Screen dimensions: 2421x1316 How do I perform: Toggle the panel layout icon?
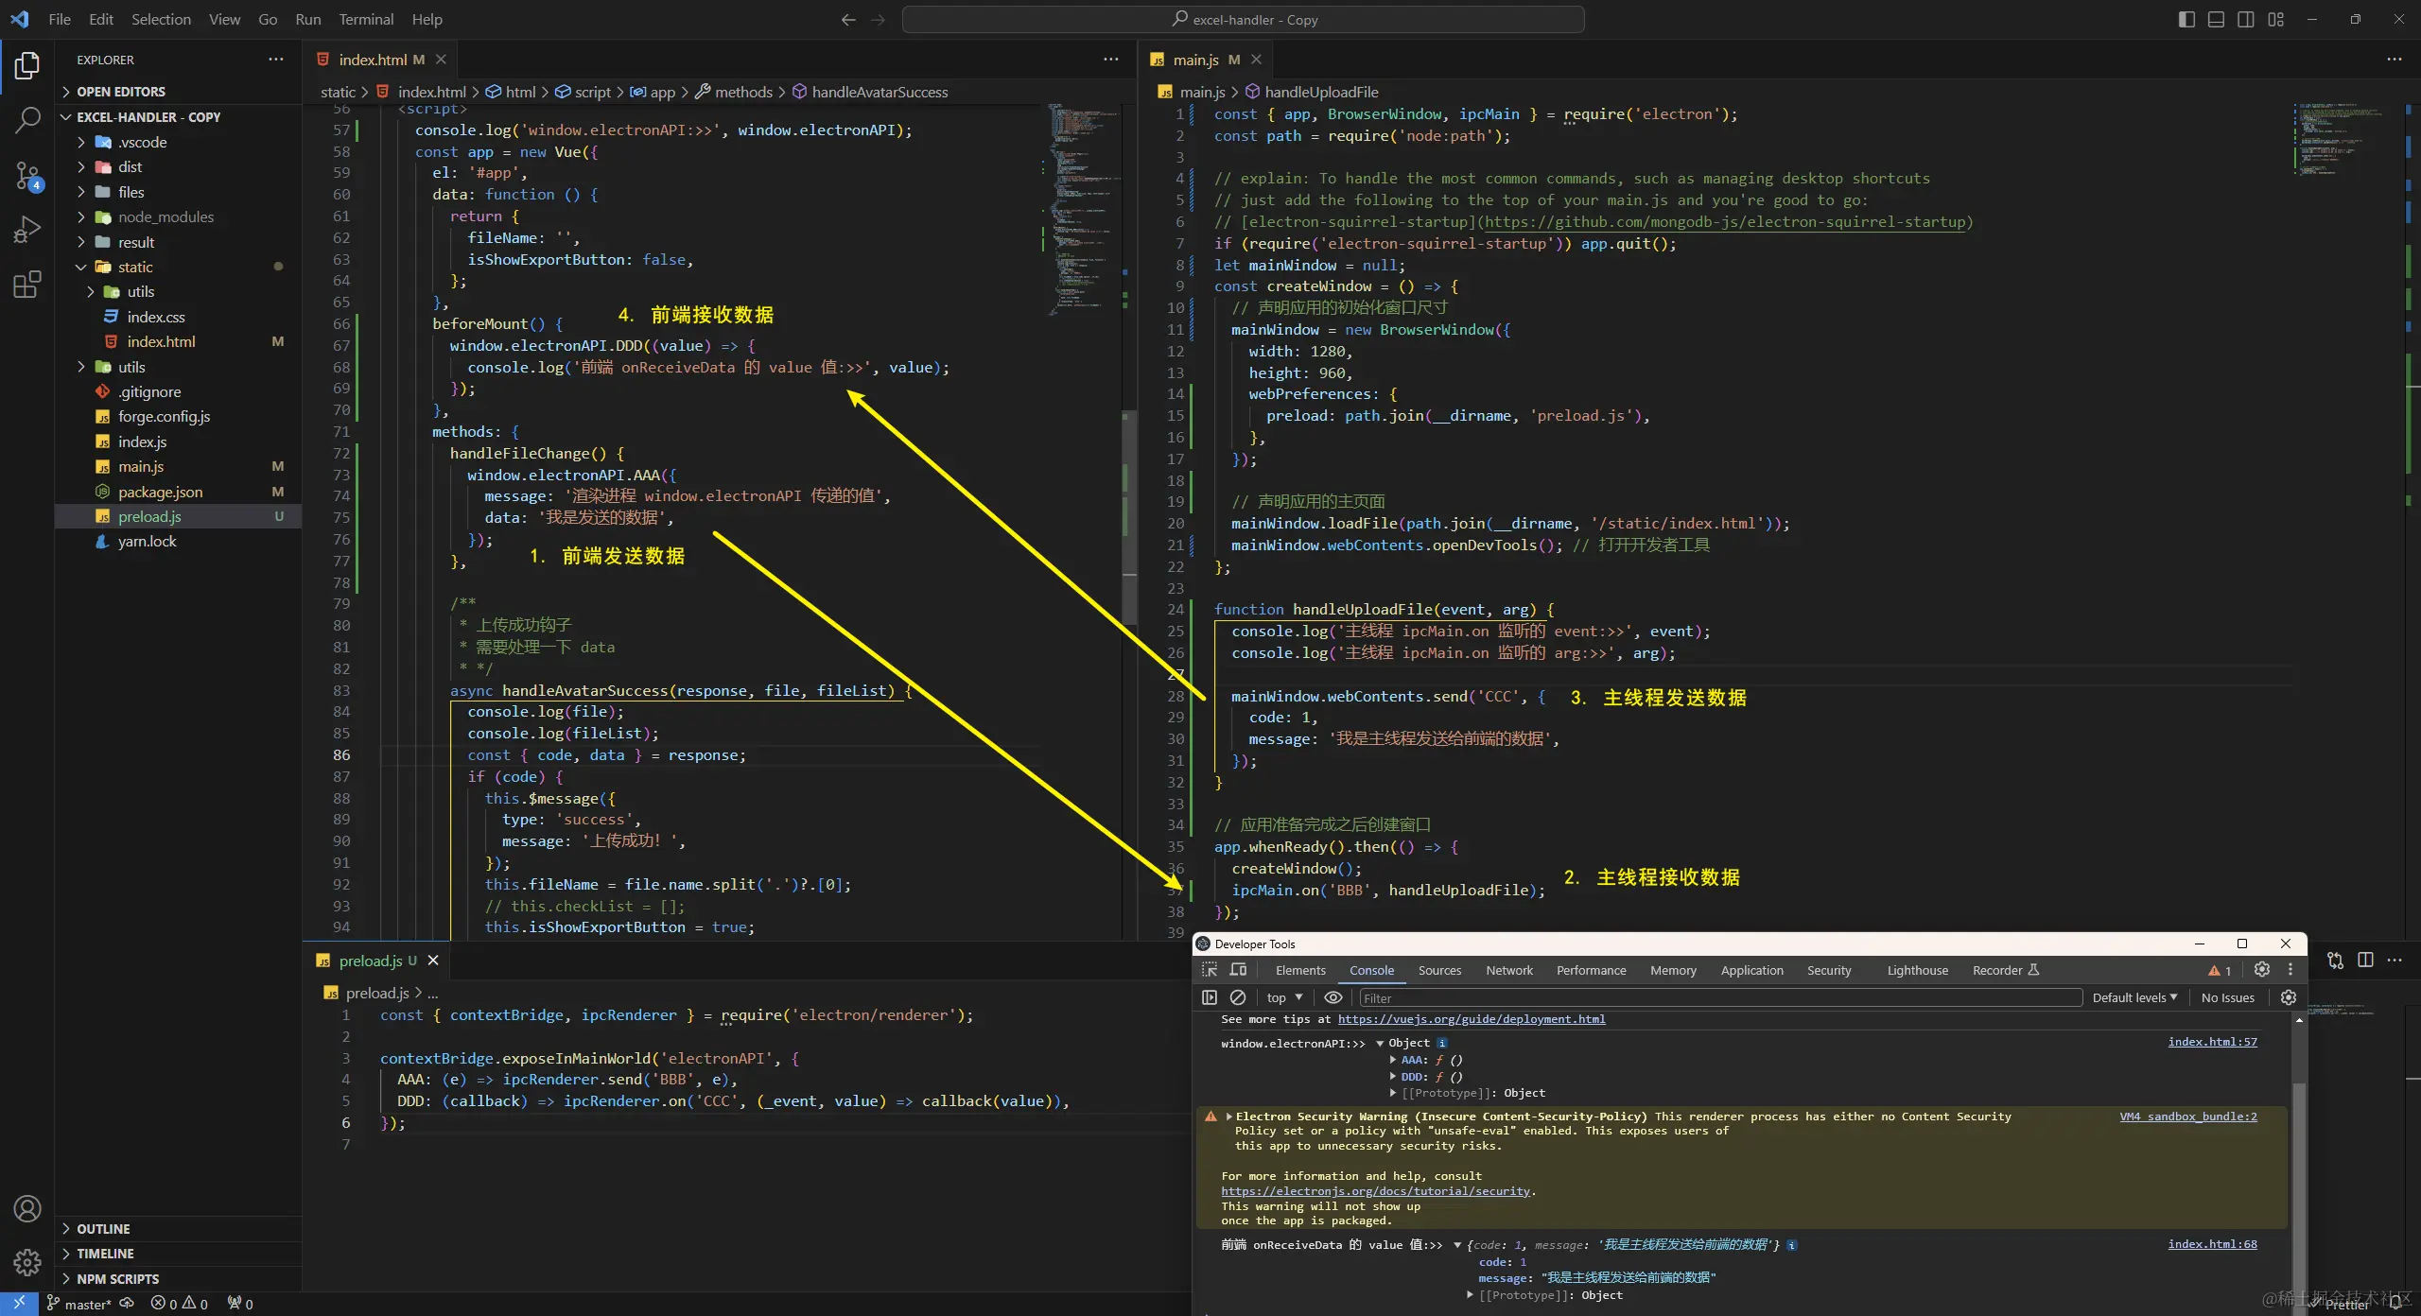[x=2216, y=19]
